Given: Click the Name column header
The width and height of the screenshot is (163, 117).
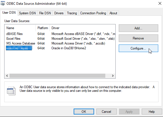Looking at the screenshot, I should [x=20, y=28].
